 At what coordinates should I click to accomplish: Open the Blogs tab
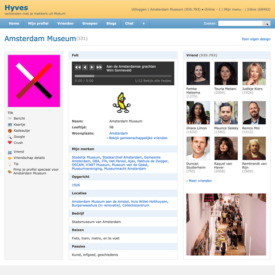[x=111, y=23]
